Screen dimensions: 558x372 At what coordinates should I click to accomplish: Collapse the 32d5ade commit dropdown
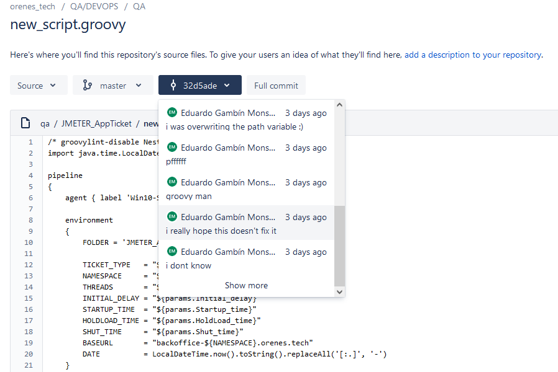(x=200, y=85)
